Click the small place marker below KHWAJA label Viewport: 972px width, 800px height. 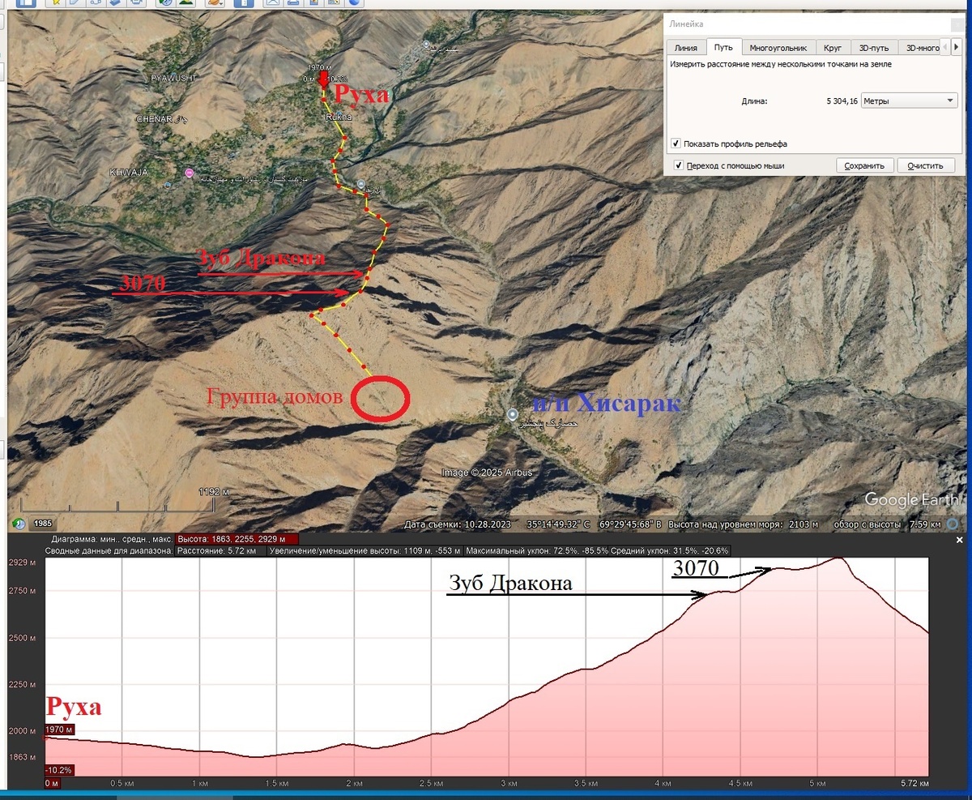pos(168,186)
